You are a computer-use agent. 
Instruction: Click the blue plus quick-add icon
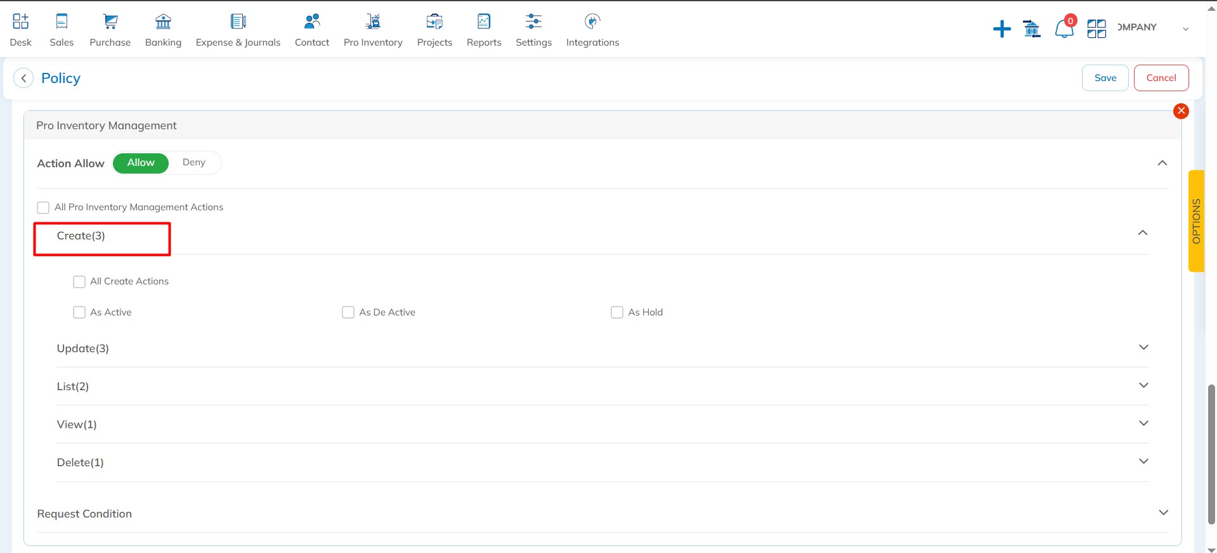tap(1001, 29)
